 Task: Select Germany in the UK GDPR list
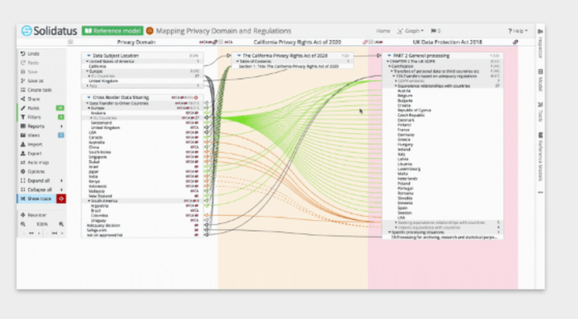tap(442, 134)
